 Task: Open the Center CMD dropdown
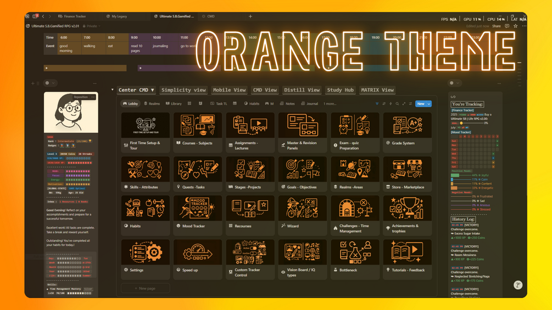[136, 90]
